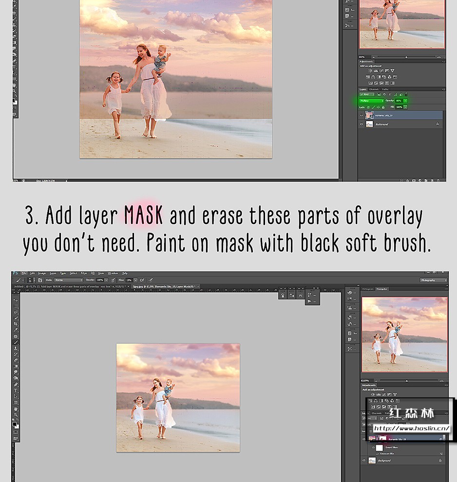Open Image menu in lower window

coord(42,273)
